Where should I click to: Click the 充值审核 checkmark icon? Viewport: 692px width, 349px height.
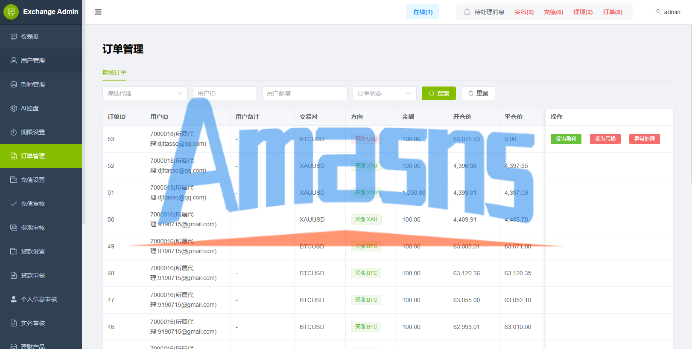point(14,204)
